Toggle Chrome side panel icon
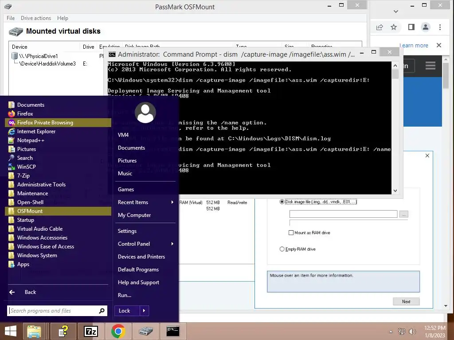This screenshot has width=454, height=340. (x=411, y=27)
